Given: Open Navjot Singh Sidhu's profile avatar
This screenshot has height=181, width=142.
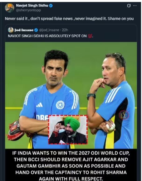Looking at the screenshot, I should click(x=9, y=8).
